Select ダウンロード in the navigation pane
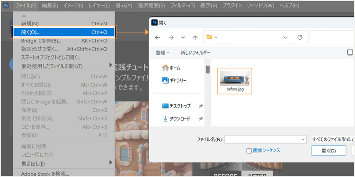This screenshot has height=177, width=355. (177, 118)
